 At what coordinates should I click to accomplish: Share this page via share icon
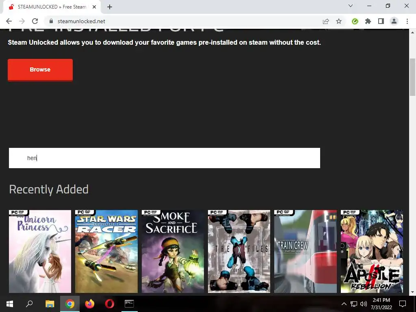click(326, 21)
